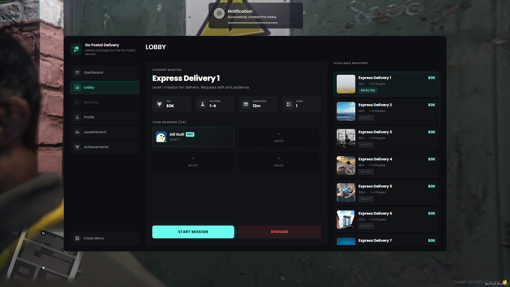Click the Achievements trophy icon
This screenshot has height=287, width=510.
(x=77, y=147)
